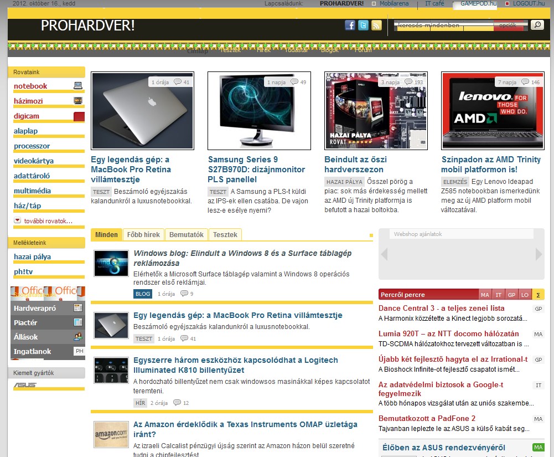Image resolution: width=554 pixels, height=457 pixels.
Task: Open the ph!tv supplement link
Action: tap(23, 271)
